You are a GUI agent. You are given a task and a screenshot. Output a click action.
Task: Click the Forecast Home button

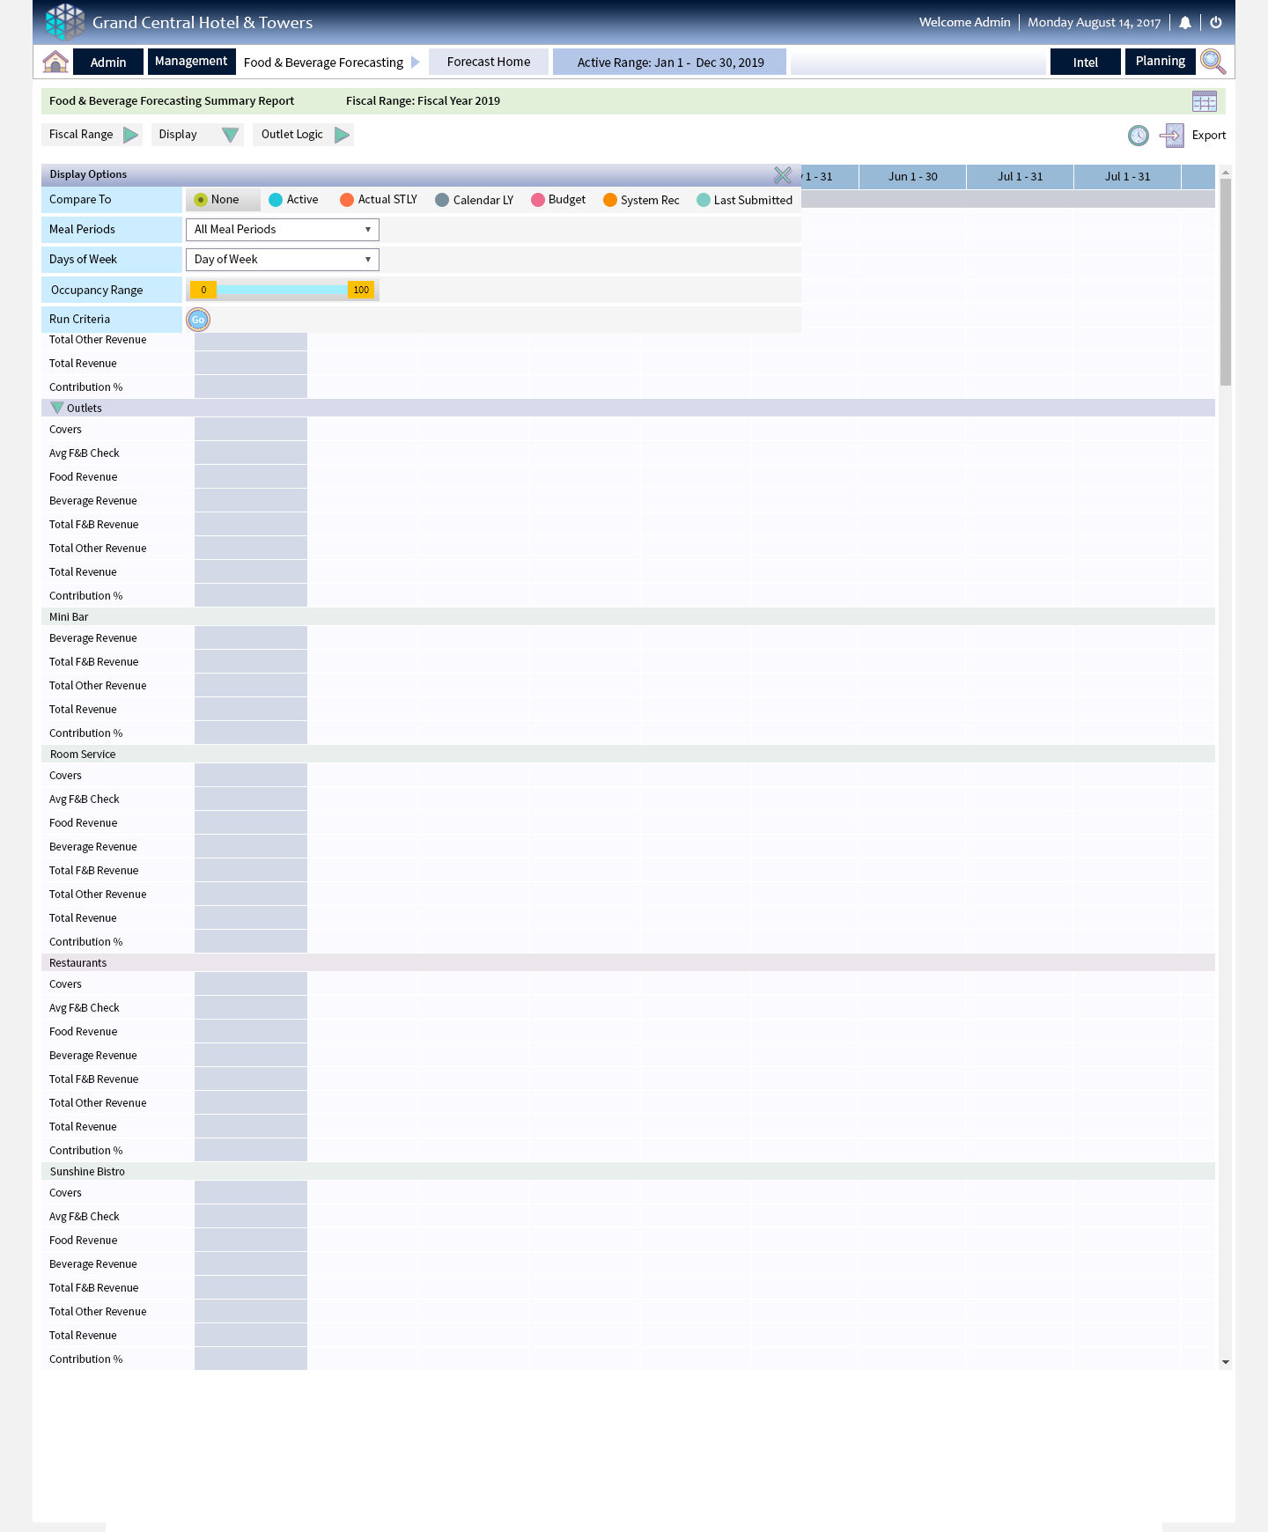click(x=489, y=62)
